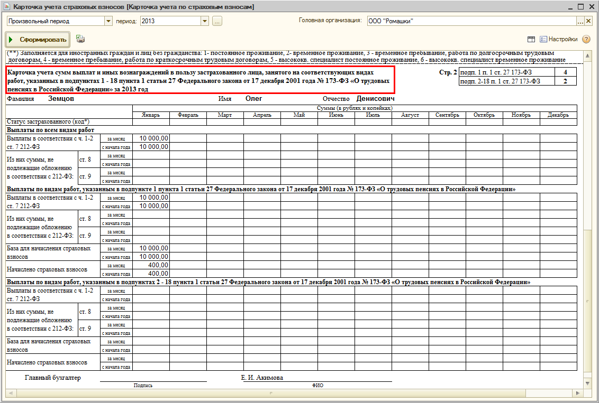
Task: Click the 2013 period input field
Action: pos(171,21)
